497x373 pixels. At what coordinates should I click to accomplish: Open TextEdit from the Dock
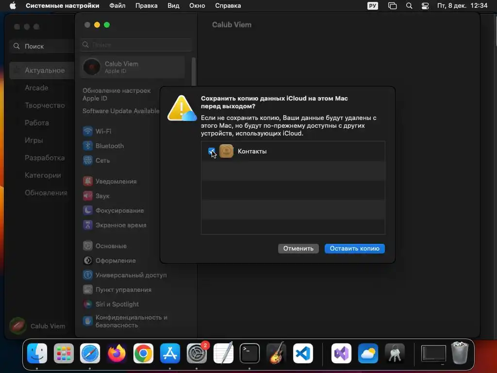(223, 353)
